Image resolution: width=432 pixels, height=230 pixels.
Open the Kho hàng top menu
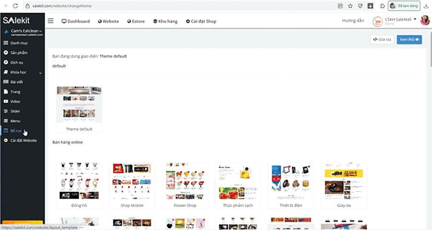(165, 21)
